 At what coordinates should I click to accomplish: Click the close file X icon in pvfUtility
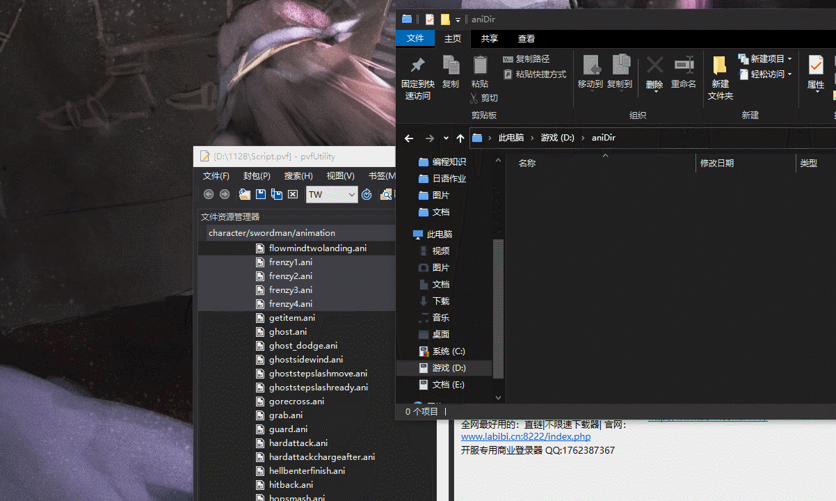[x=293, y=194]
